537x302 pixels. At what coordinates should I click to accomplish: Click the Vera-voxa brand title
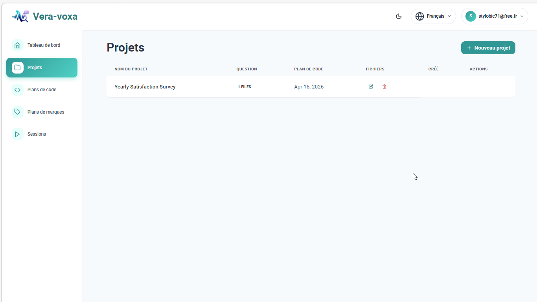click(55, 16)
